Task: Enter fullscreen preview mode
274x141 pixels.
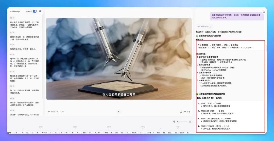Action: [181, 112]
